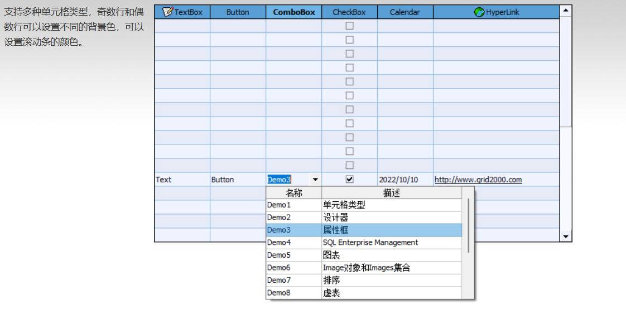626x310 pixels.
Task: Select Demo1 单元格类型 from dropdown list
Action: coord(364,205)
